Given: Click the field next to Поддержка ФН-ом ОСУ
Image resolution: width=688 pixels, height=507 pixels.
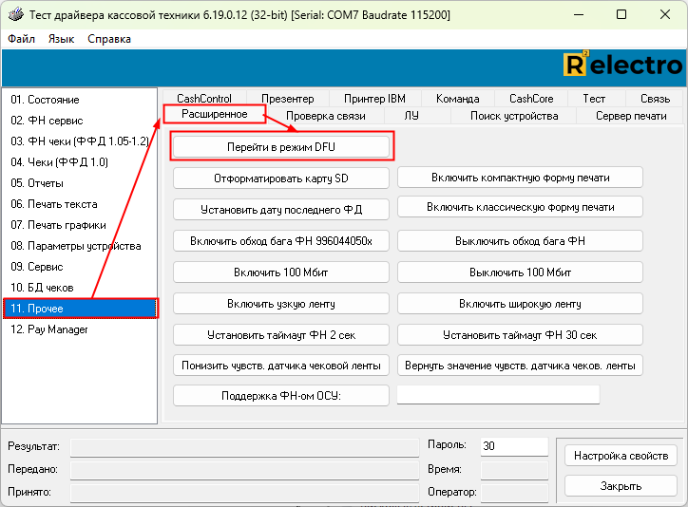Looking at the screenshot, I should tap(498, 395).
